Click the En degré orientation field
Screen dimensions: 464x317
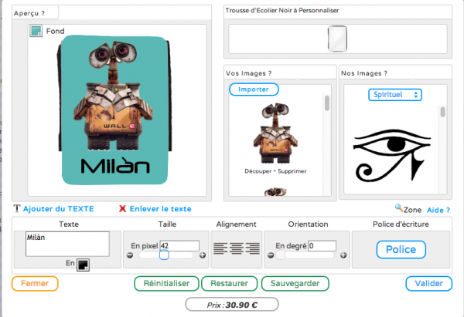click(322, 245)
